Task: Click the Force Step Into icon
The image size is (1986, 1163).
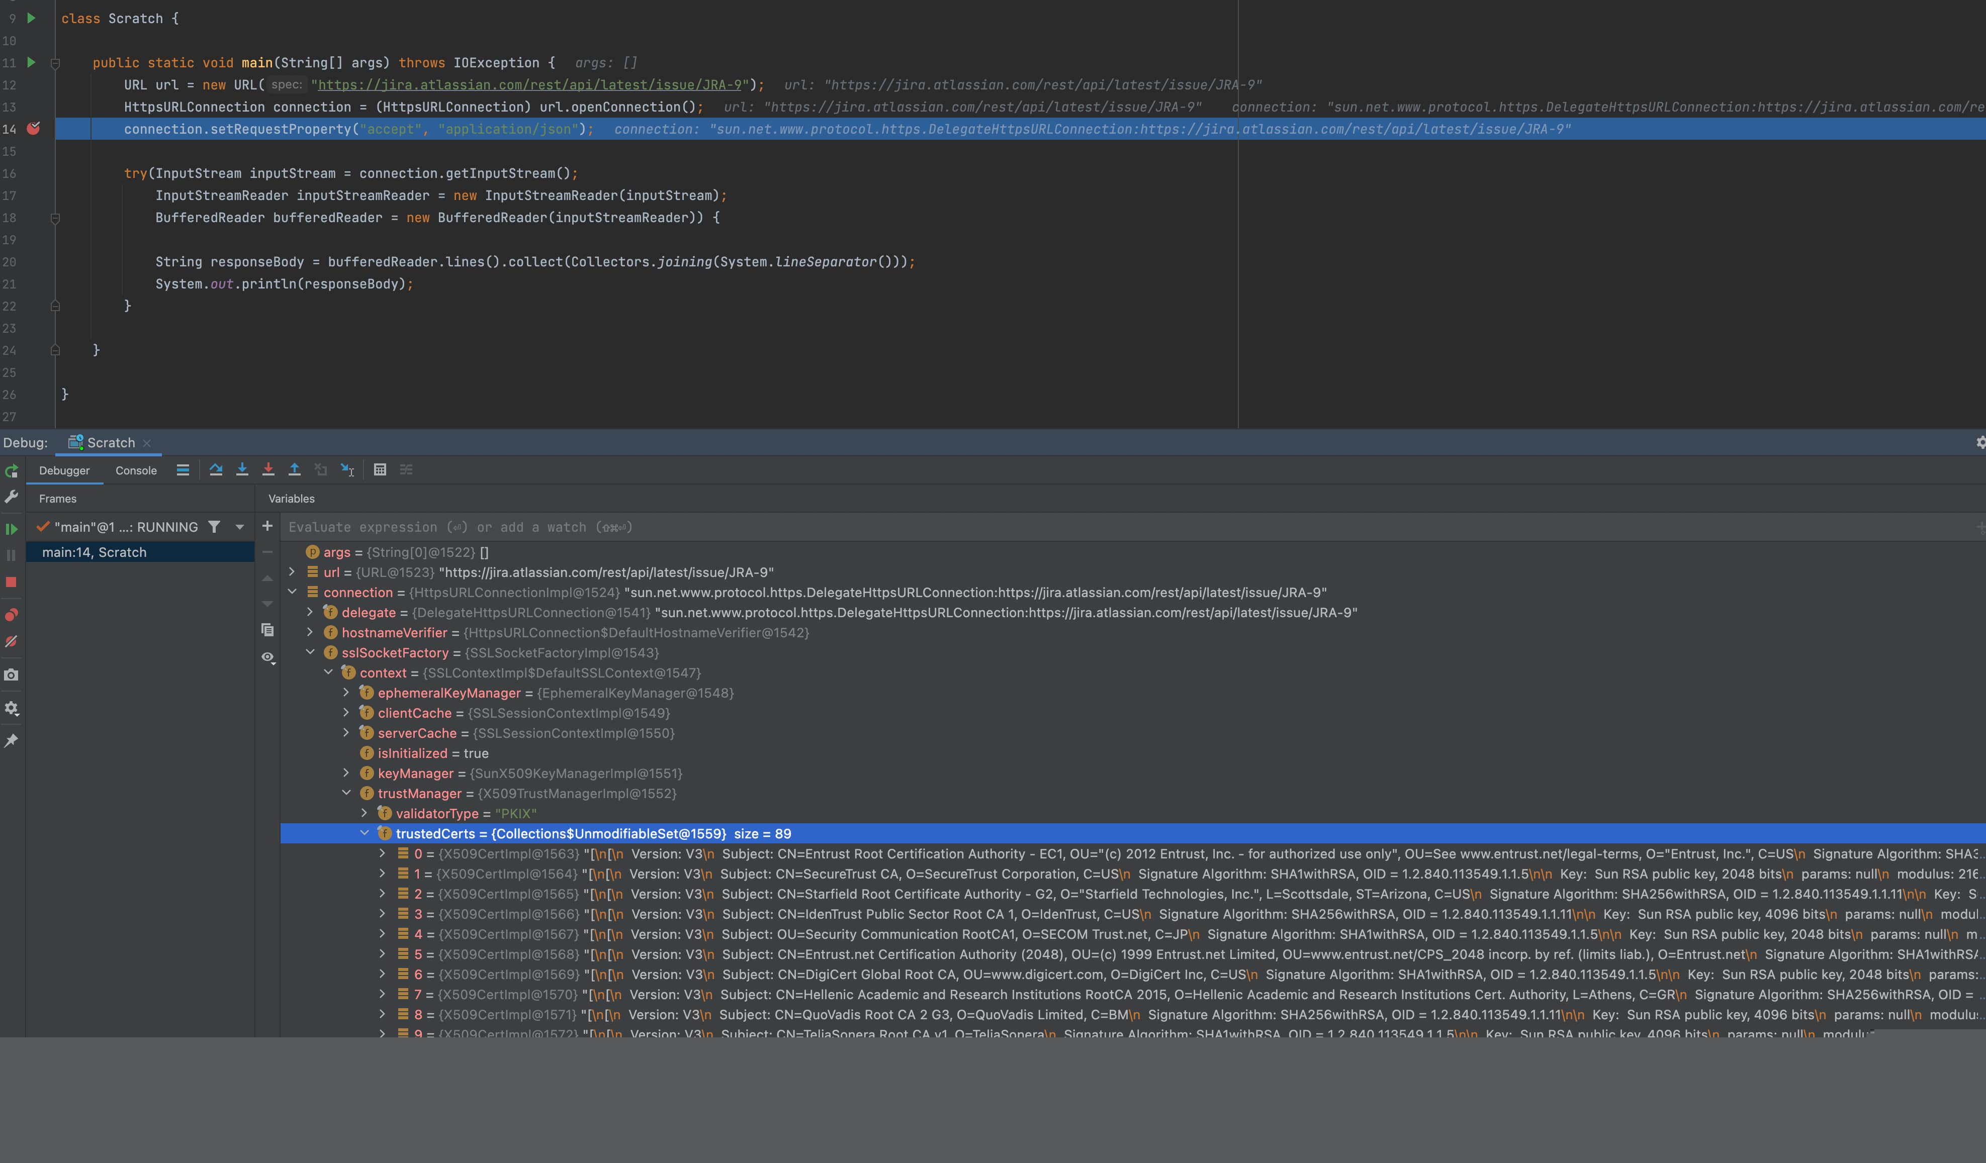Action: click(x=268, y=469)
